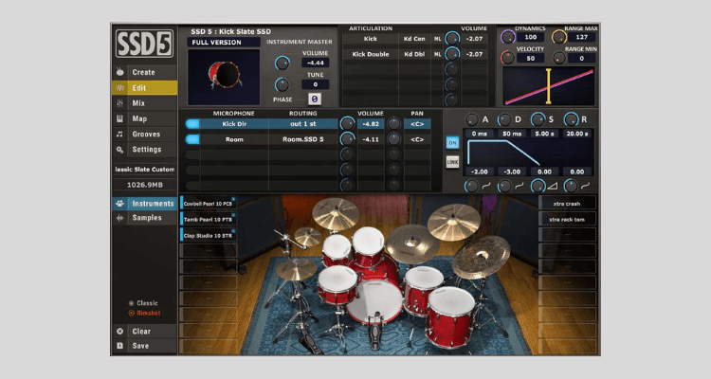Open the Map page
The width and height of the screenshot is (711, 379).
(x=145, y=118)
